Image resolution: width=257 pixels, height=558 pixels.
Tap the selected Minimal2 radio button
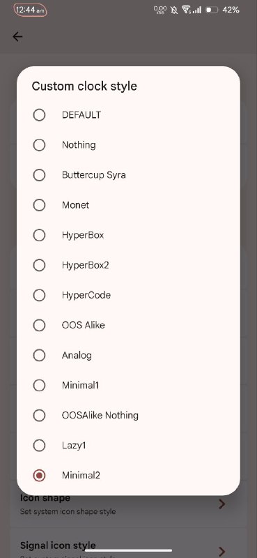point(39,475)
